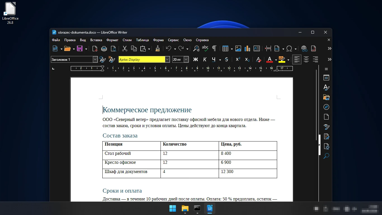Center-align the paragraph
Screen dimensions: 382x215
306,59
